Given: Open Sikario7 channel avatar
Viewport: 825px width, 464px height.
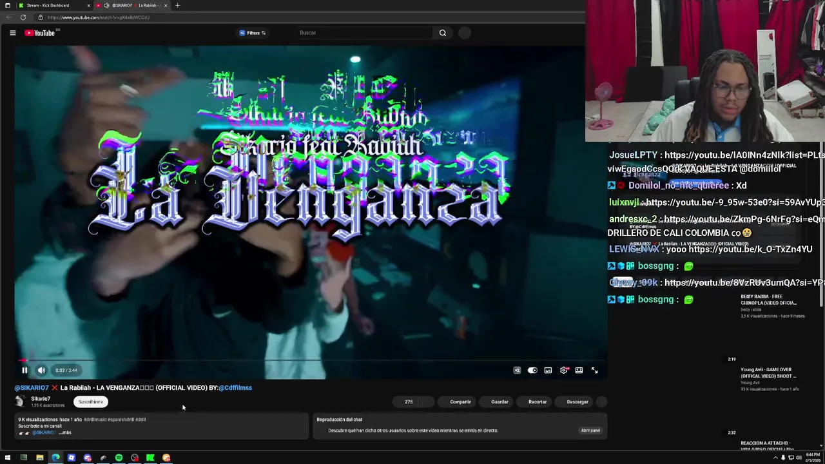Looking at the screenshot, I should coord(20,401).
